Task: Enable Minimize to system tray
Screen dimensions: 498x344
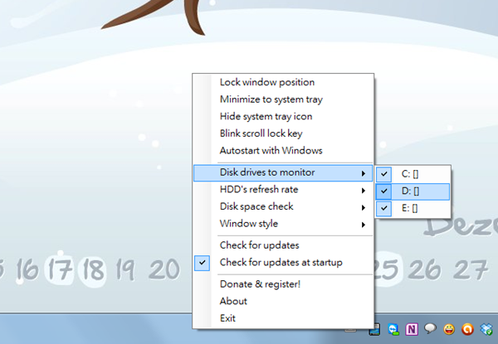Action: 283,99
